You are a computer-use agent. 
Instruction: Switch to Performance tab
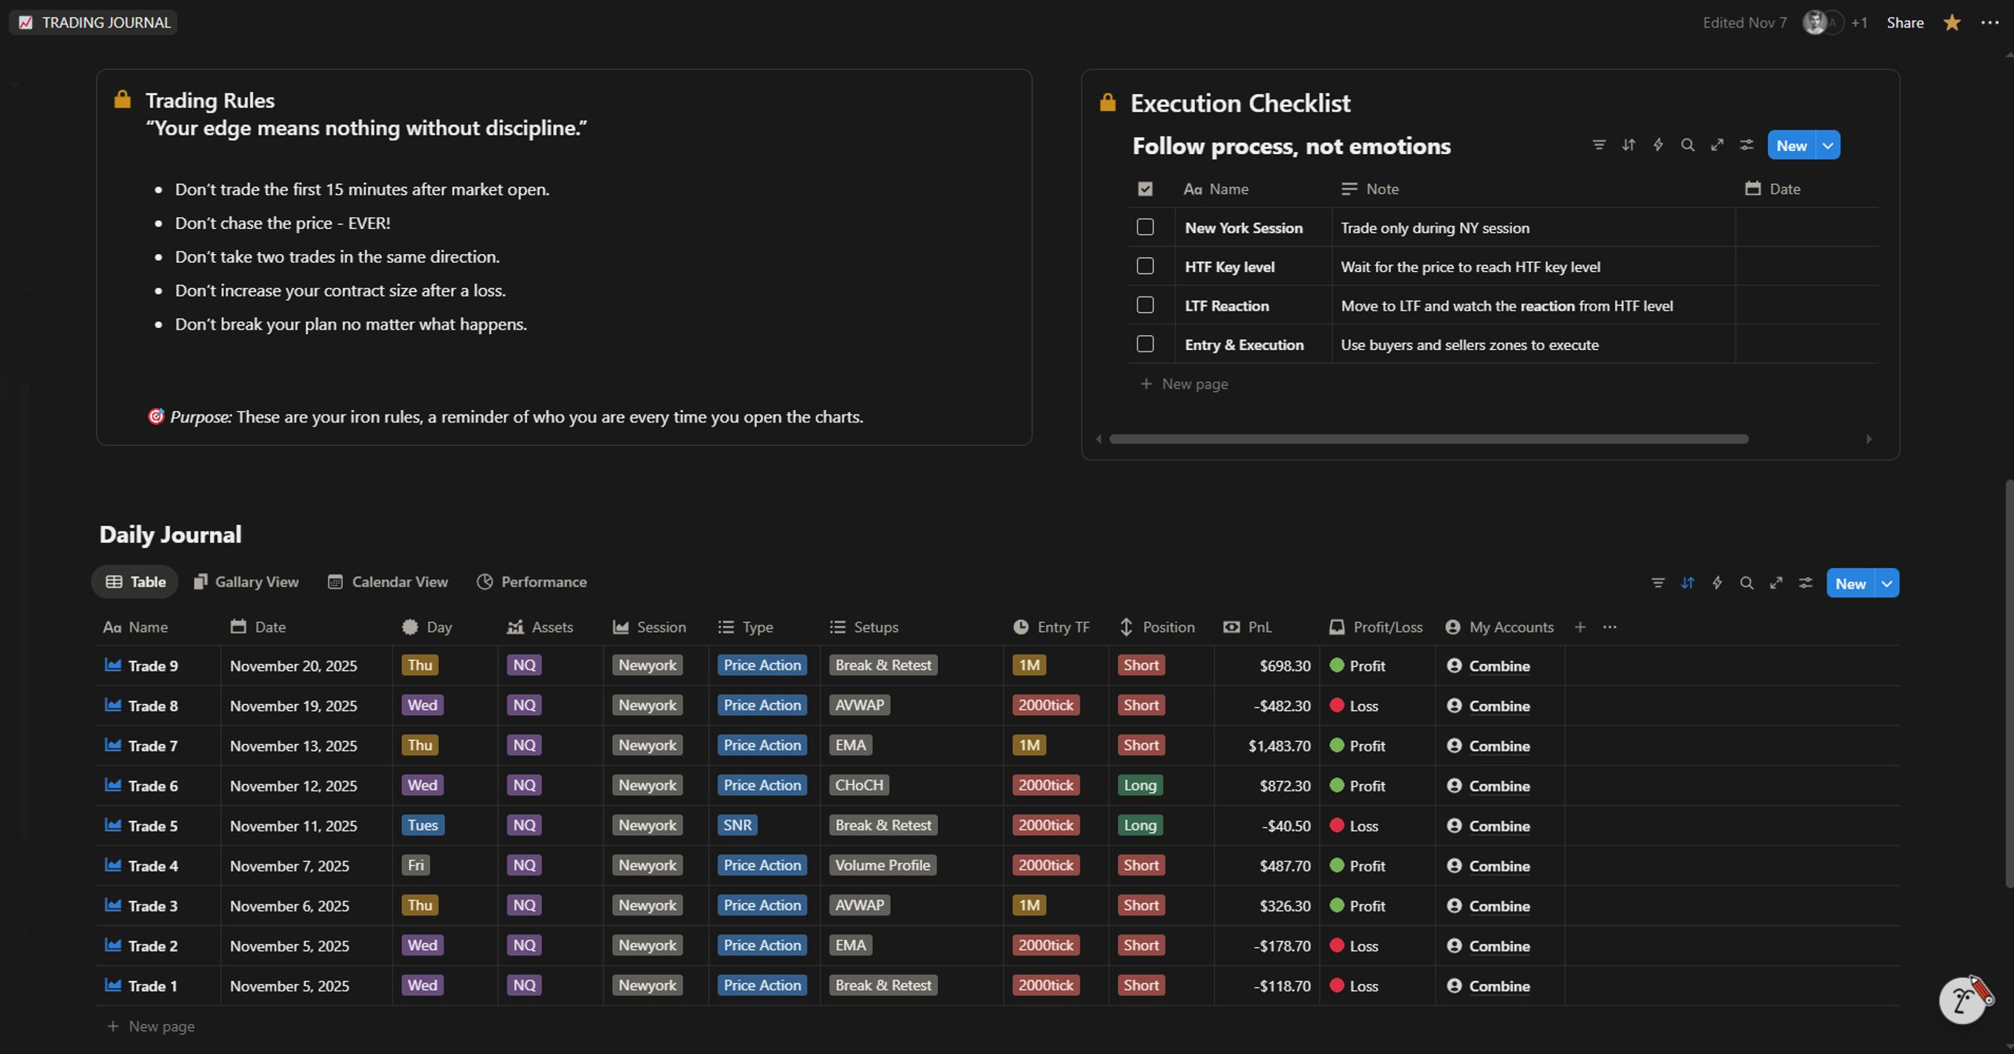coord(532,582)
